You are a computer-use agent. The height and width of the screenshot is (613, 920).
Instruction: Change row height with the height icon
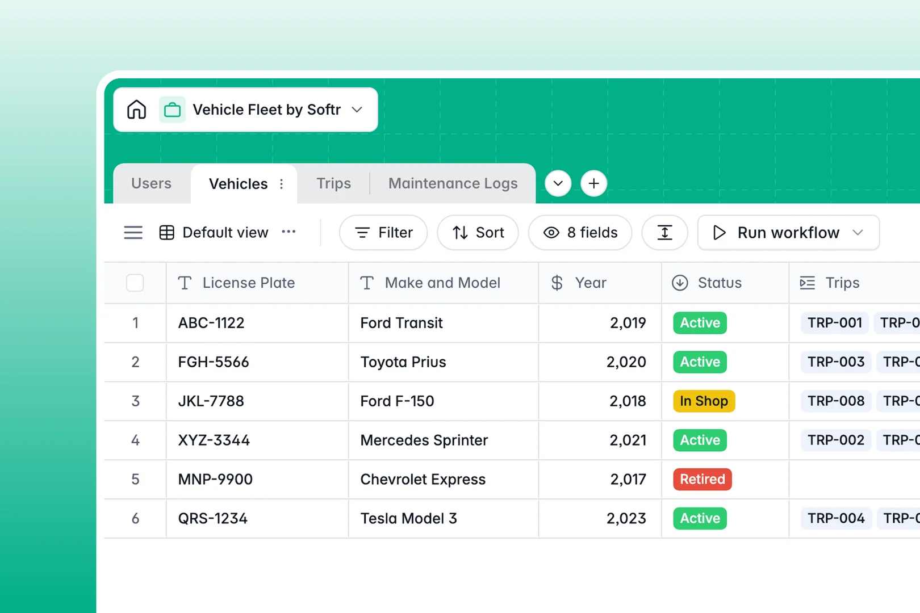coord(664,233)
